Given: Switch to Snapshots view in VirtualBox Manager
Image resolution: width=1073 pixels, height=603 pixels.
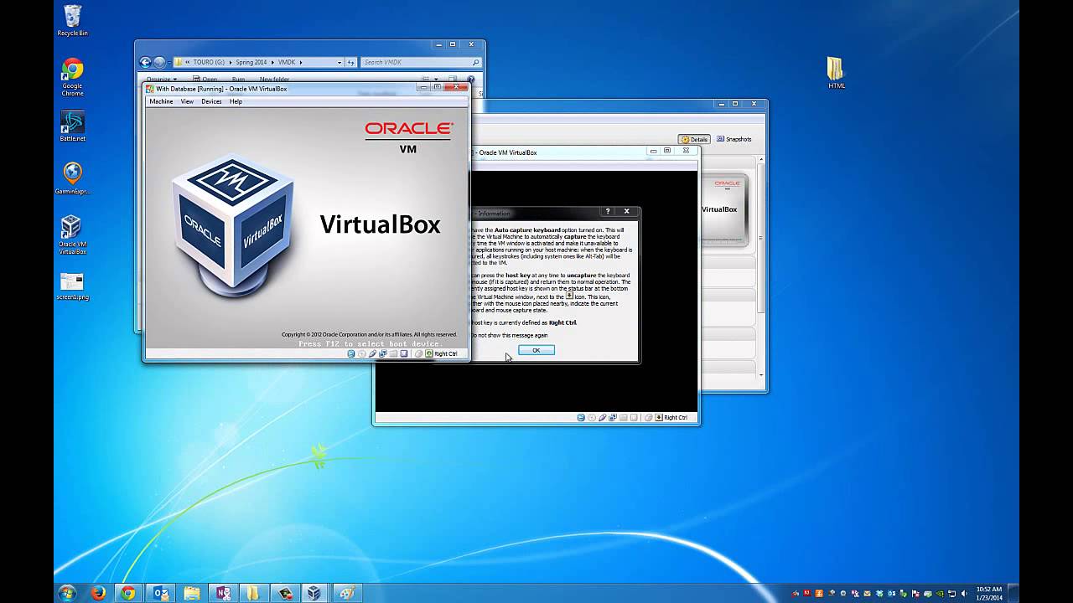Looking at the screenshot, I should click(x=734, y=139).
